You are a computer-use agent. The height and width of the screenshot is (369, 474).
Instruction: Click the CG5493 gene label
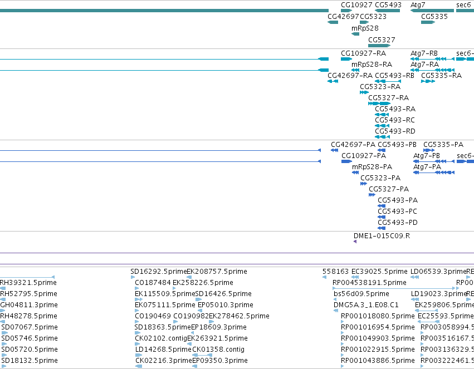tap(388, 5)
